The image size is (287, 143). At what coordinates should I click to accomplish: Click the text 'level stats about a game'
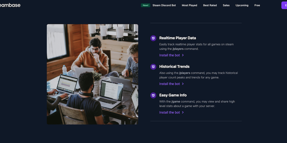175,106
